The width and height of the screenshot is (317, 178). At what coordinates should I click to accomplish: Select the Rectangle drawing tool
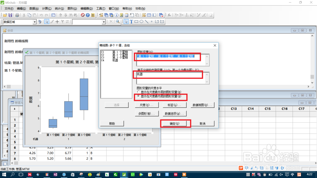coord(136,22)
